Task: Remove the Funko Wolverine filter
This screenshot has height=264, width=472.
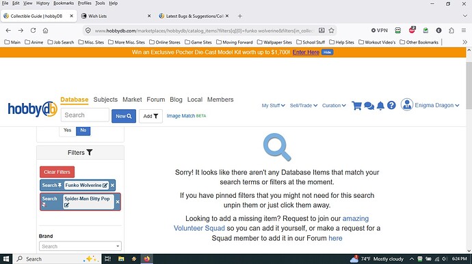Action: [x=112, y=186]
